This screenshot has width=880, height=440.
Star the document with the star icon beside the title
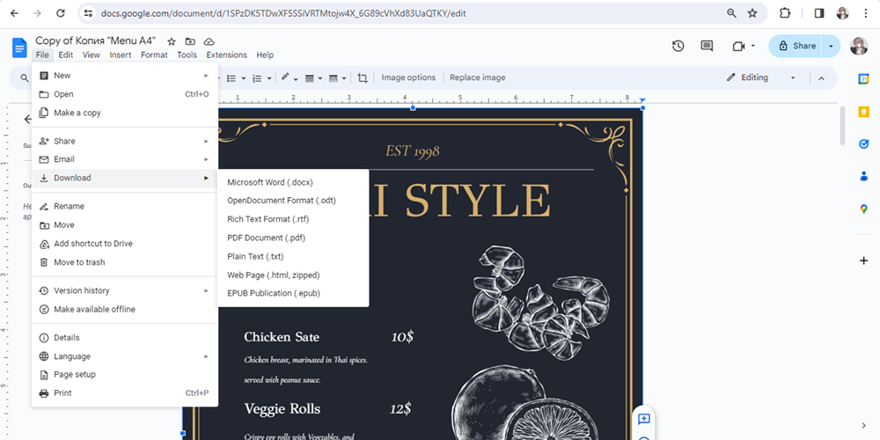coord(172,41)
